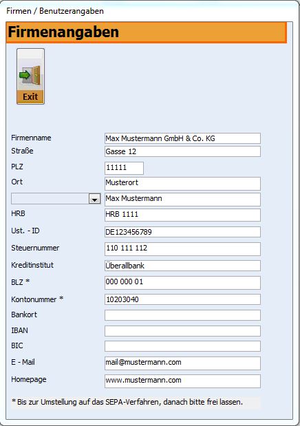Viewport: 300px width, 426px height.
Task: Click the Exit door button
Action: click(x=30, y=76)
